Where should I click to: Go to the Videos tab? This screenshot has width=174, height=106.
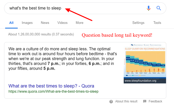tap(62, 23)
